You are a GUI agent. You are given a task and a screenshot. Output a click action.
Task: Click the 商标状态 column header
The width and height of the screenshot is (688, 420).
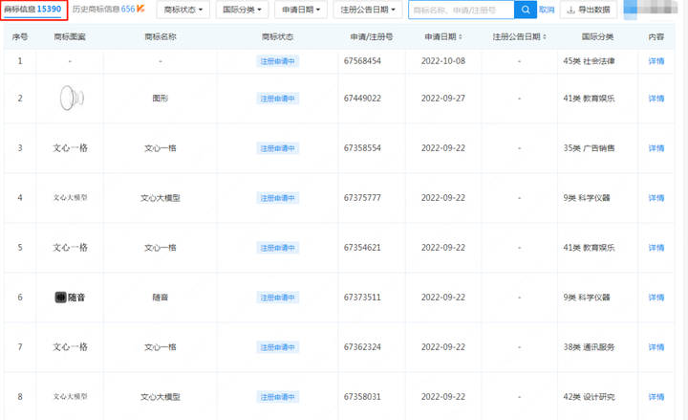tap(278, 37)
